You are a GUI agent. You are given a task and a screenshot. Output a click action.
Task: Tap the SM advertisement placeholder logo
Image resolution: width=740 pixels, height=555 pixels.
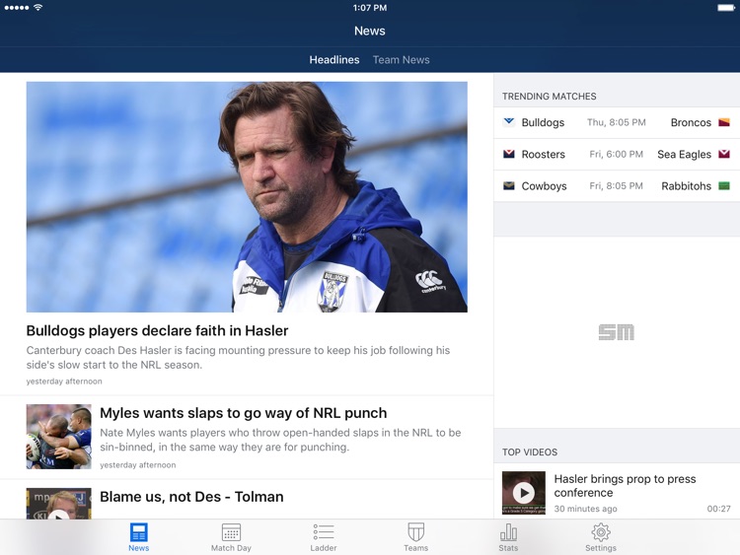click(617, 332)
